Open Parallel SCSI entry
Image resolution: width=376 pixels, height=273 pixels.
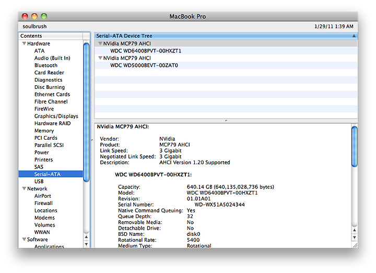point(49,145)
